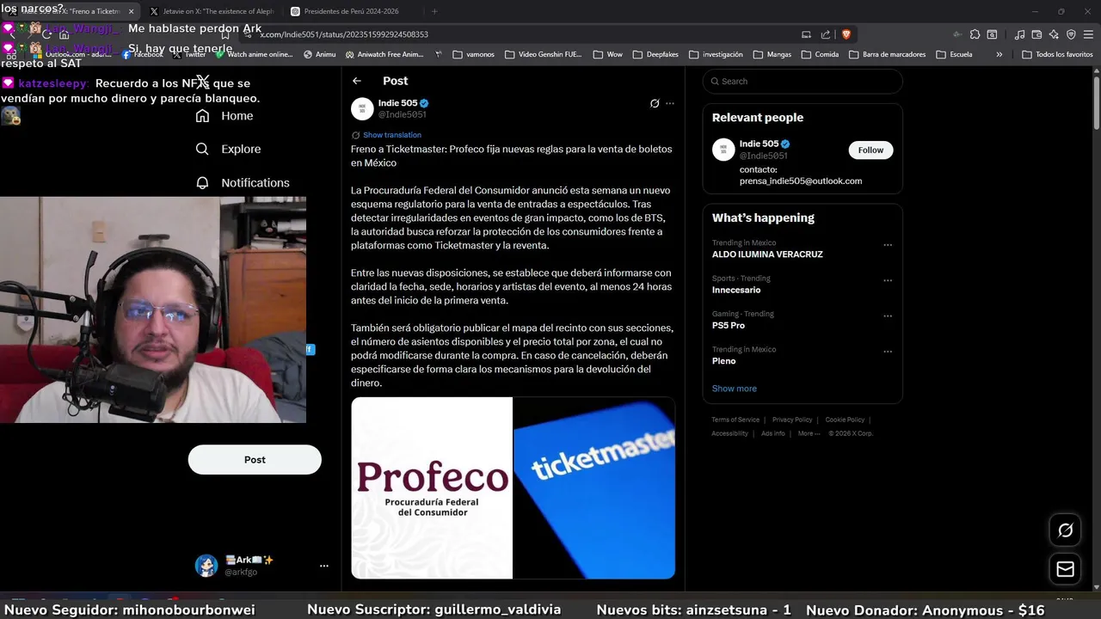Open 'Todos los favoritos' bookmarks folder
This screenshot has width=1101, height=619.
point(1057,54)
